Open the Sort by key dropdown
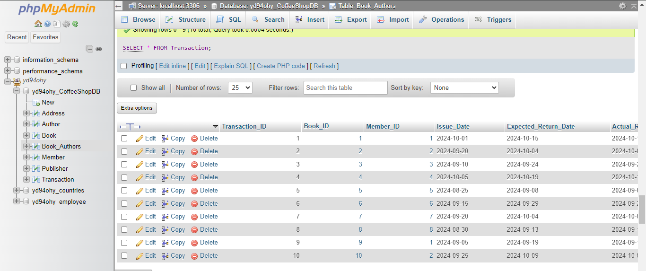The width and height of the screenshot is (646, 271). point(464,87)
